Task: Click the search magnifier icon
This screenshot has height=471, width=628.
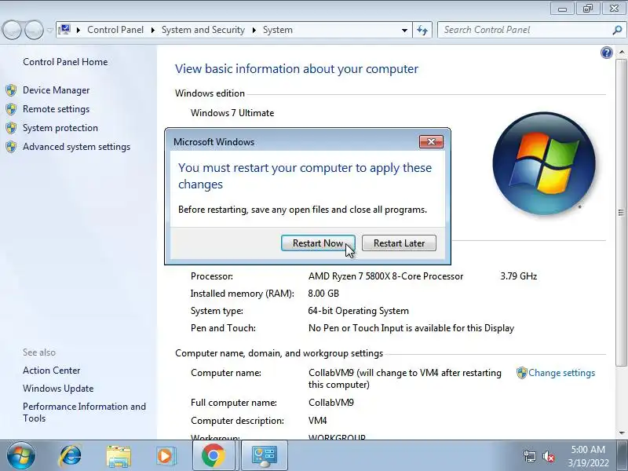Action: [617, 30]
